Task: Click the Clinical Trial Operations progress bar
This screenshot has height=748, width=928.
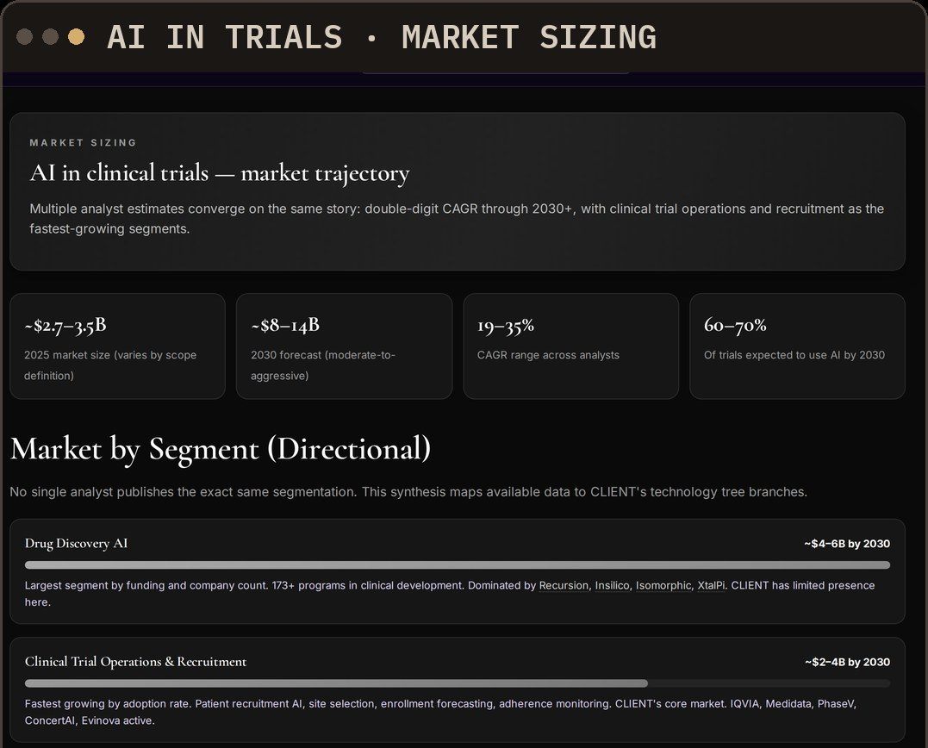Action: [458, 683]
